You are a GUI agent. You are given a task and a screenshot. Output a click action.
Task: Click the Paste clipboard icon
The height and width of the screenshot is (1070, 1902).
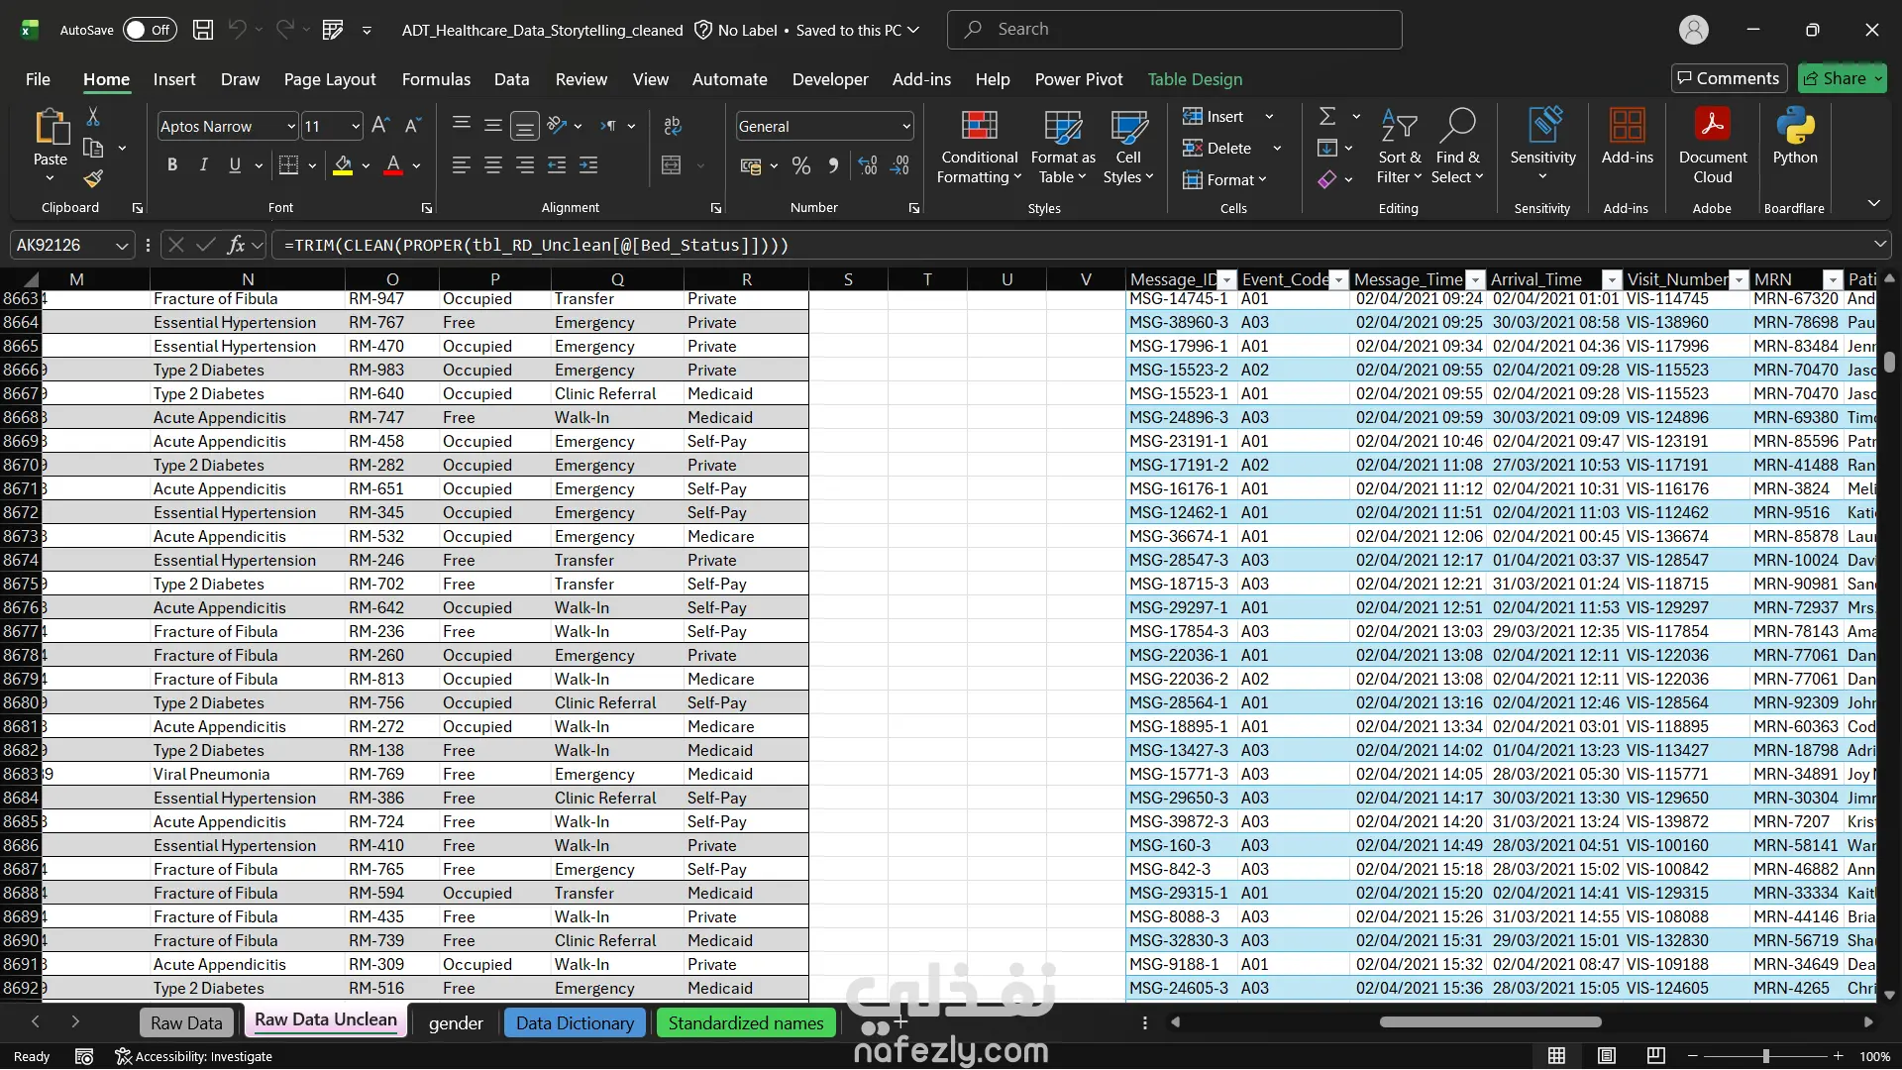(51, 129)
